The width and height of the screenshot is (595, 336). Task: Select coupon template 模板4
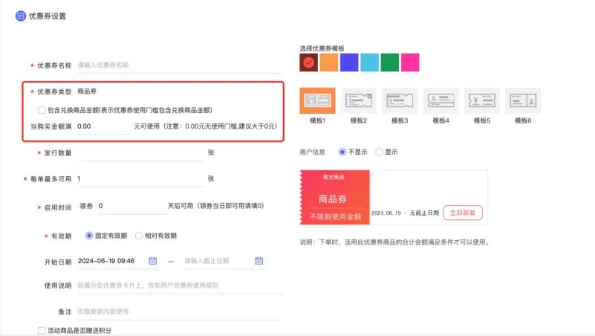click(x=441, y=100)
